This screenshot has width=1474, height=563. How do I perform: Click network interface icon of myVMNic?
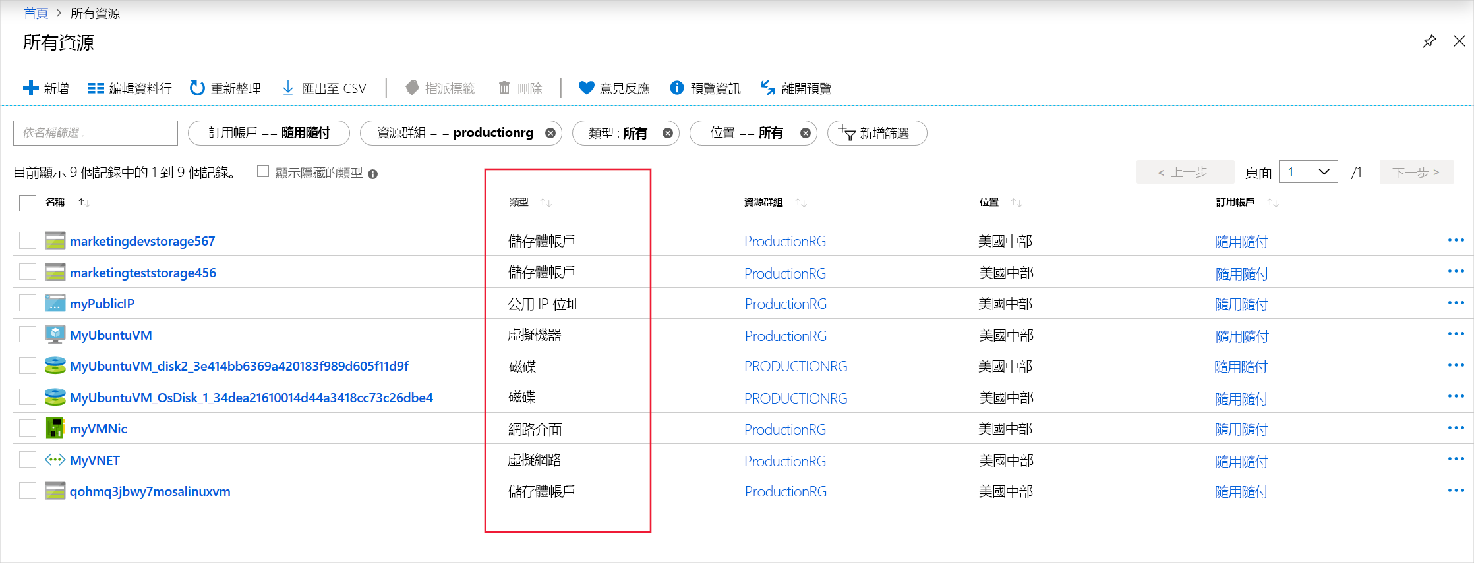pos(55,428)
